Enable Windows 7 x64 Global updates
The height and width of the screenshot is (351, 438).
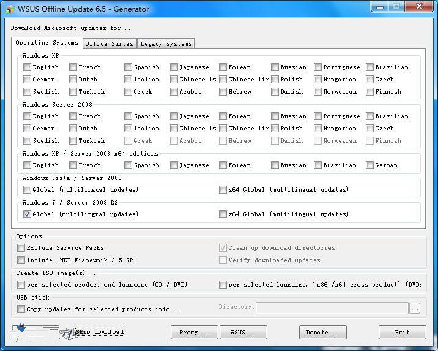tap(223, 214)
